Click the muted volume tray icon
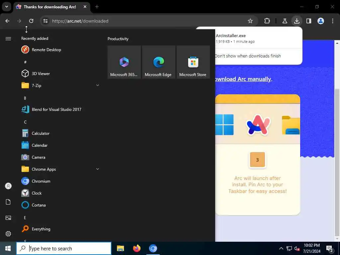 coord(297,248)
